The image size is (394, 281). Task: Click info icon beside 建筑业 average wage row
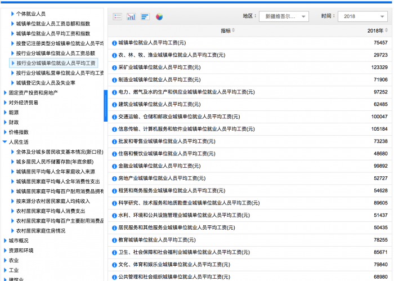click(x=114, y=104)
